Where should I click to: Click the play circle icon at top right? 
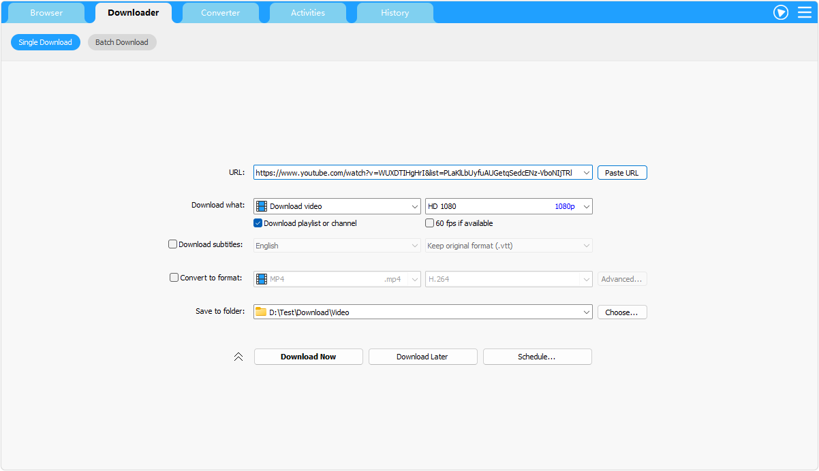[x=781, y=12]
